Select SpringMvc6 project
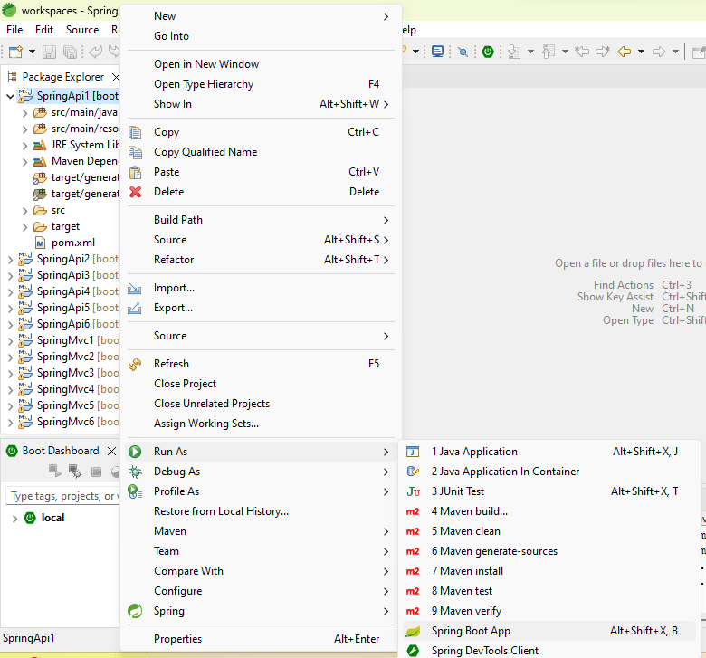 tap(69, 422)
